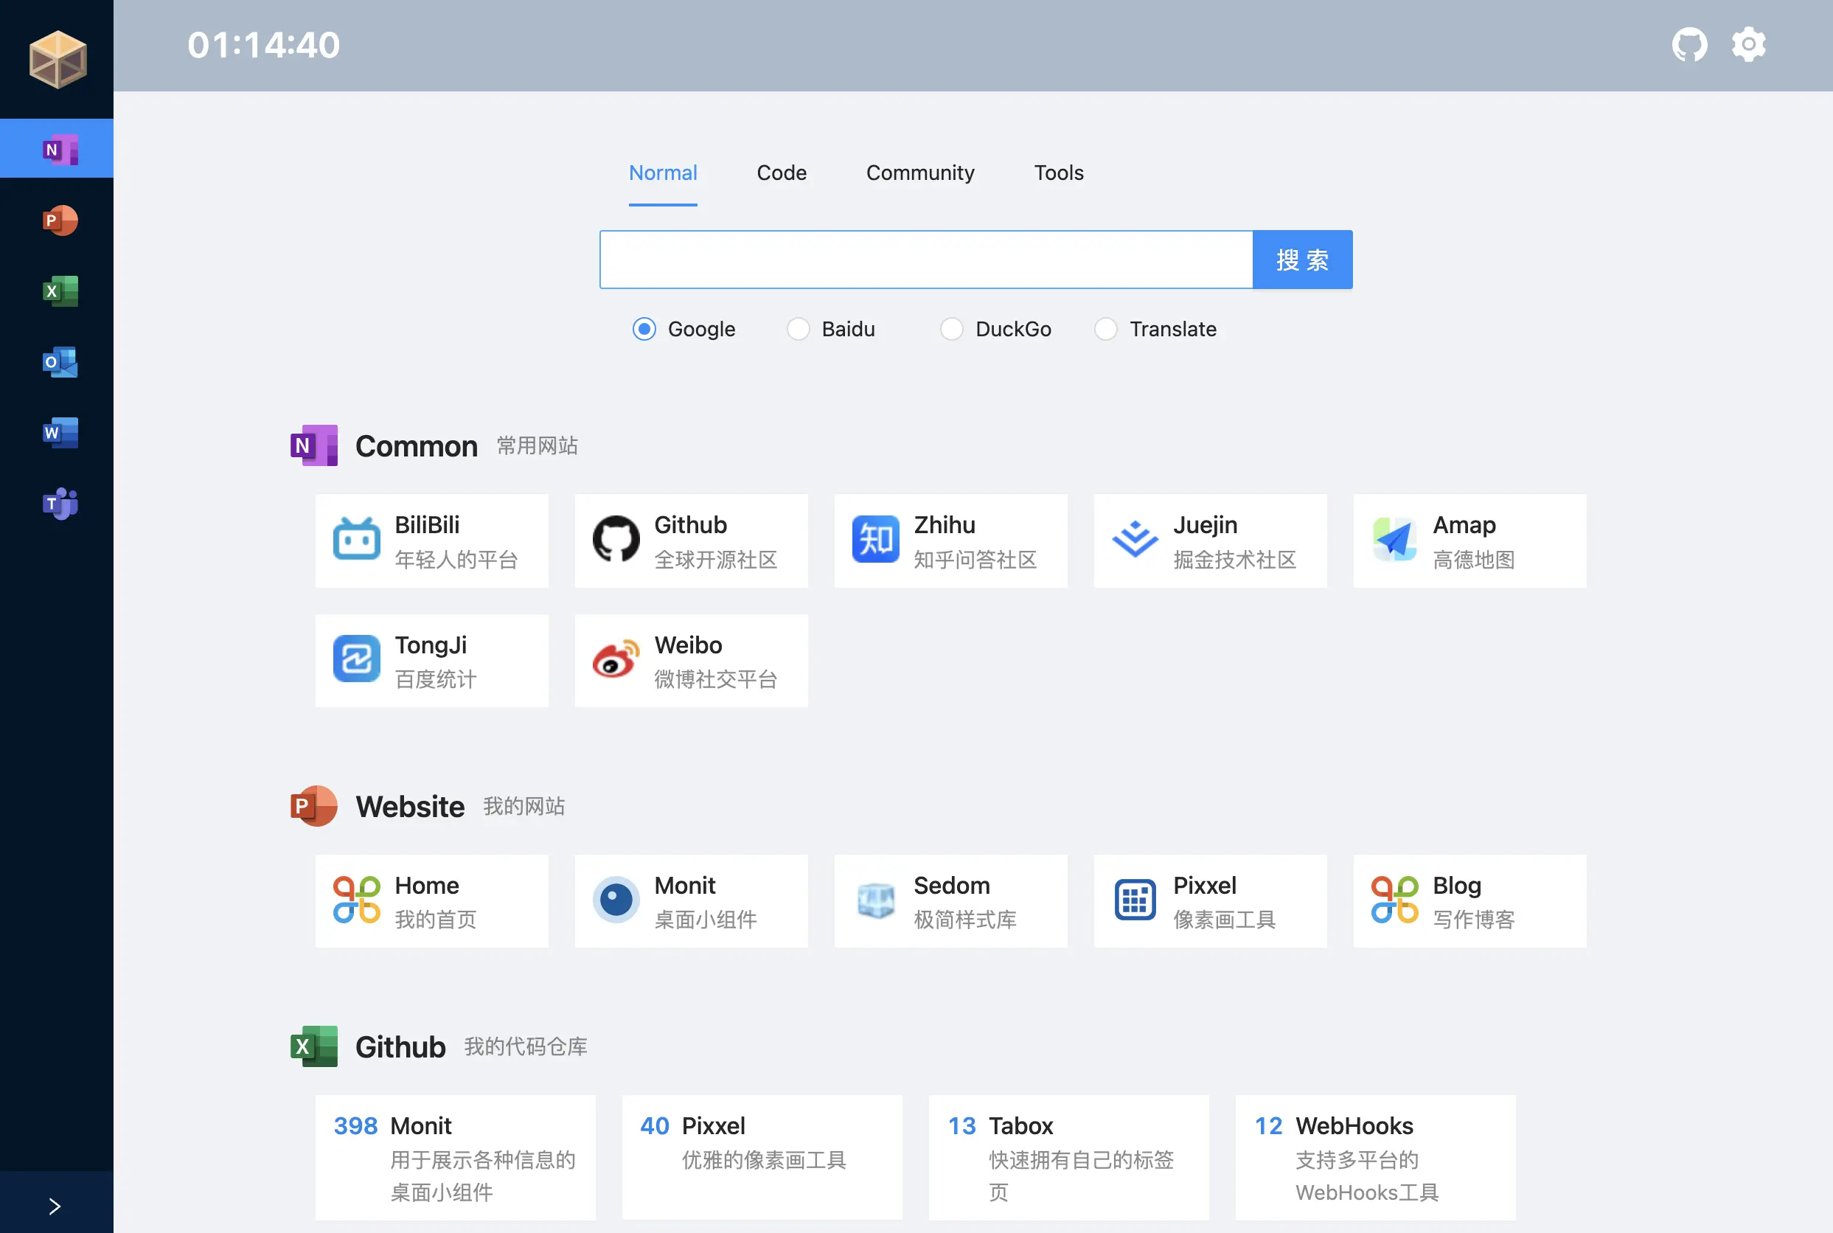This screenshot has height=1233, width=1833.
Task: Click the Github octocat icon in Common
Action: 616,540
